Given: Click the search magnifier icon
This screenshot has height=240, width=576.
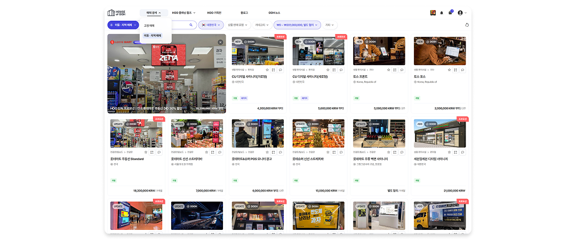Looking at the screenshot, I should pos(191,25).
